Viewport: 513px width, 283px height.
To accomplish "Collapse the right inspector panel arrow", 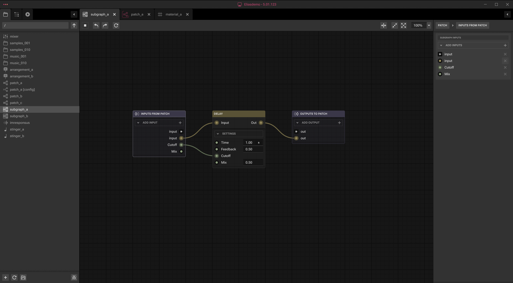I will point(507,14).
